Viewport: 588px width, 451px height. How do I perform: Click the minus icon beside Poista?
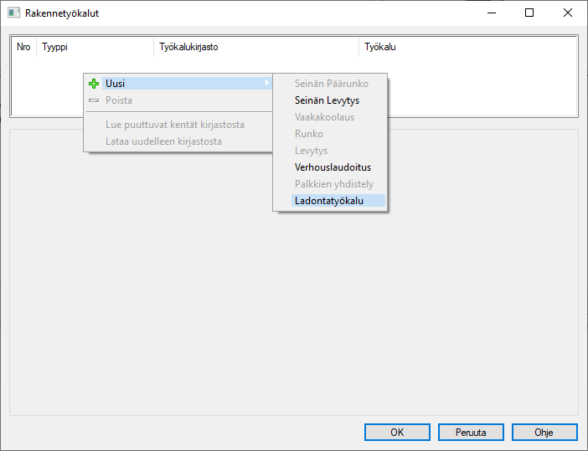point(94,100)
